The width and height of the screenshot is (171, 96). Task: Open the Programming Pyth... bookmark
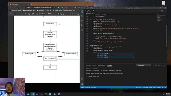click(x=29, y=10)
